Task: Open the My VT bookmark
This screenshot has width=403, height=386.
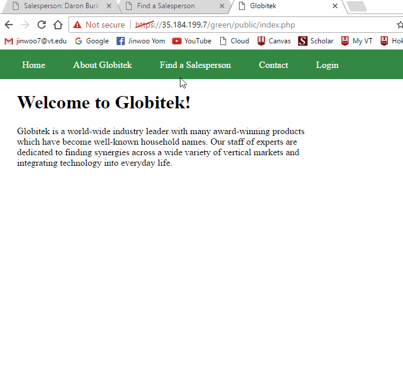Action: [x=357, y=41]
